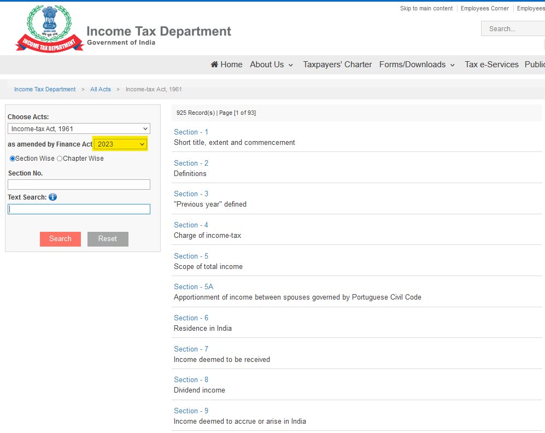Open Section - 2 Definitions link
This screenshot has width=545, height=433.
click(x=191, y=163)
